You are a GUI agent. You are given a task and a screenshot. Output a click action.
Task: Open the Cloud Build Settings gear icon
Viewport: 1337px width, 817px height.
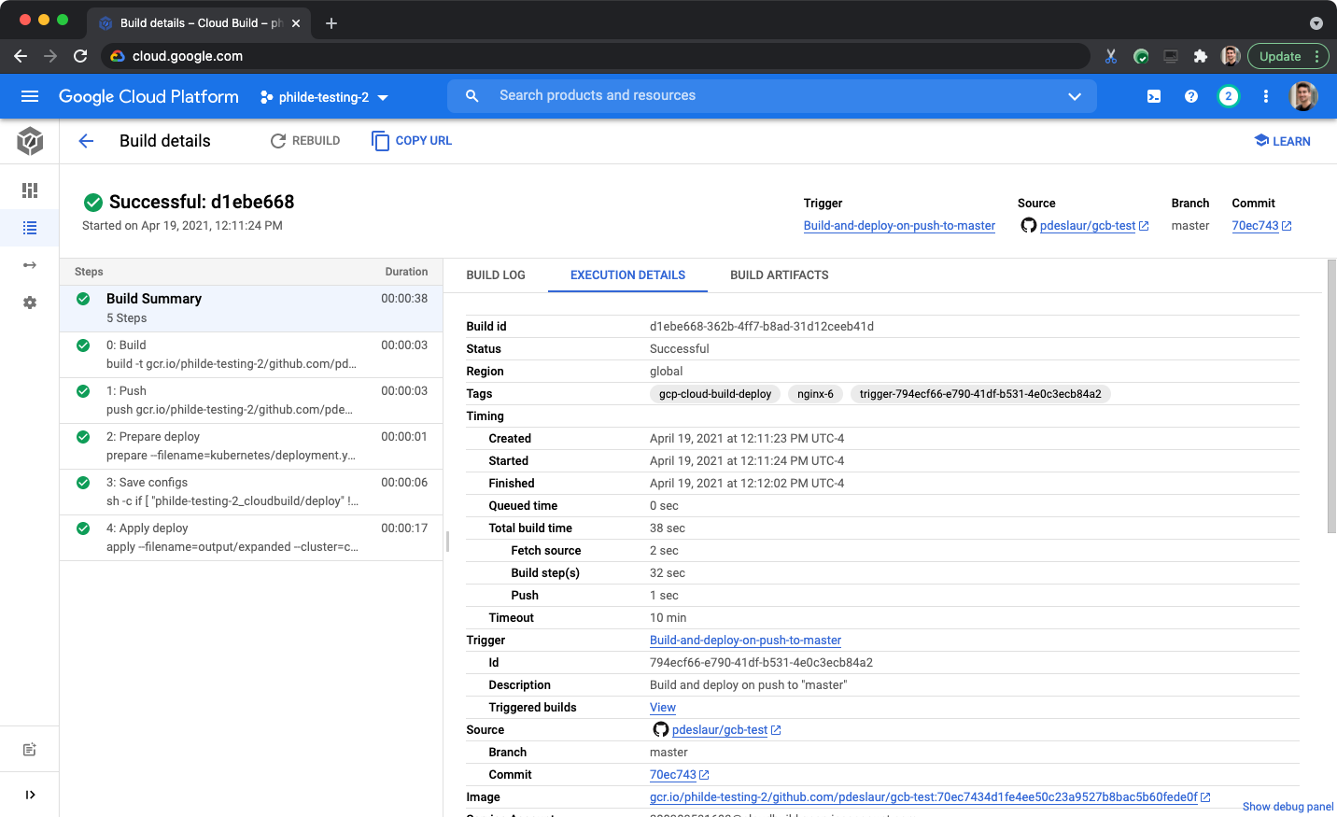(x=30, y=303)
